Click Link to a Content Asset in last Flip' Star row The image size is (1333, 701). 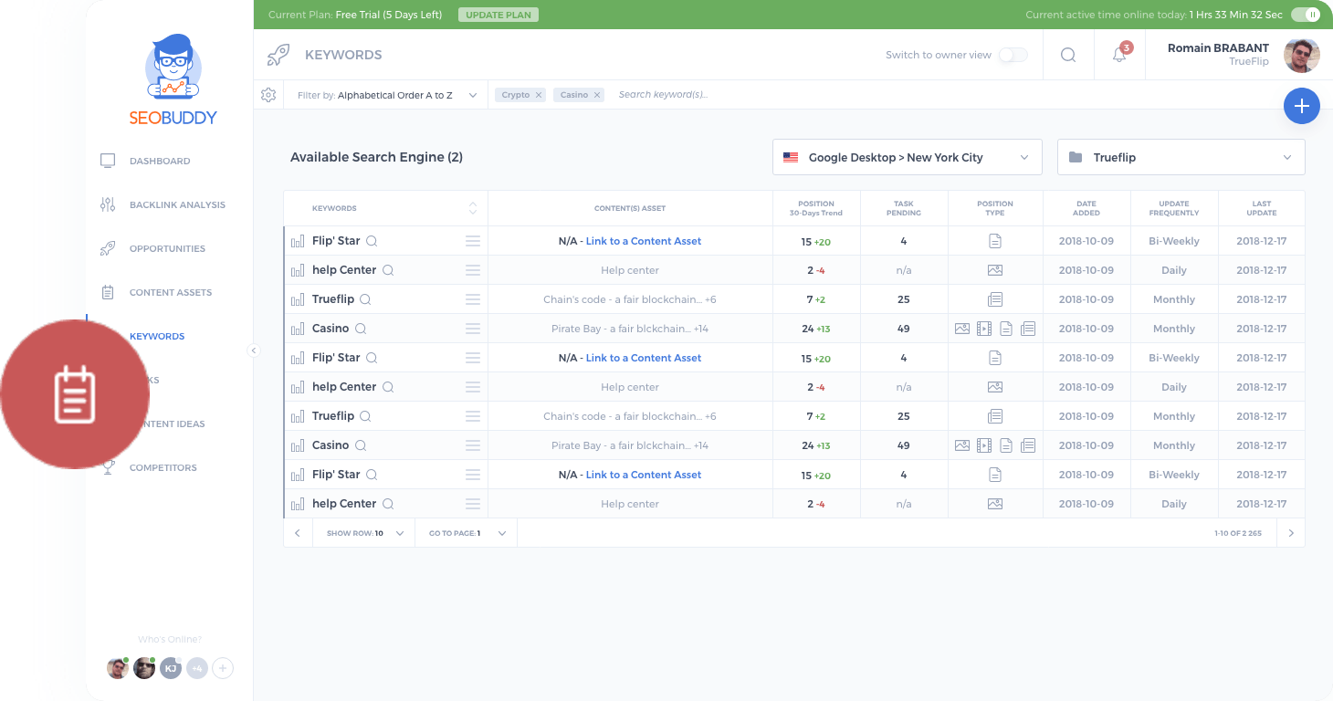tap(644, 475)
